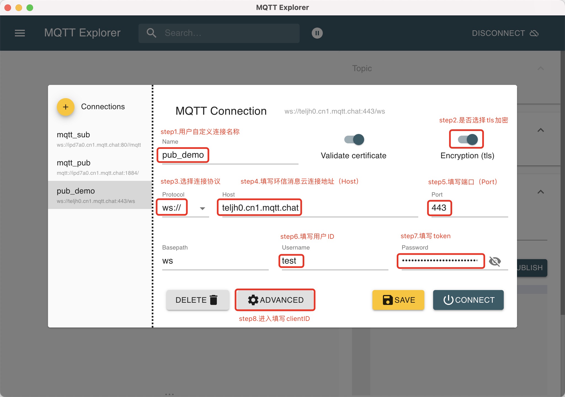The image size is (565, 397).
Task: Pause updates with the pause icon
Action: pyautogui.click(x=317, y=33)
